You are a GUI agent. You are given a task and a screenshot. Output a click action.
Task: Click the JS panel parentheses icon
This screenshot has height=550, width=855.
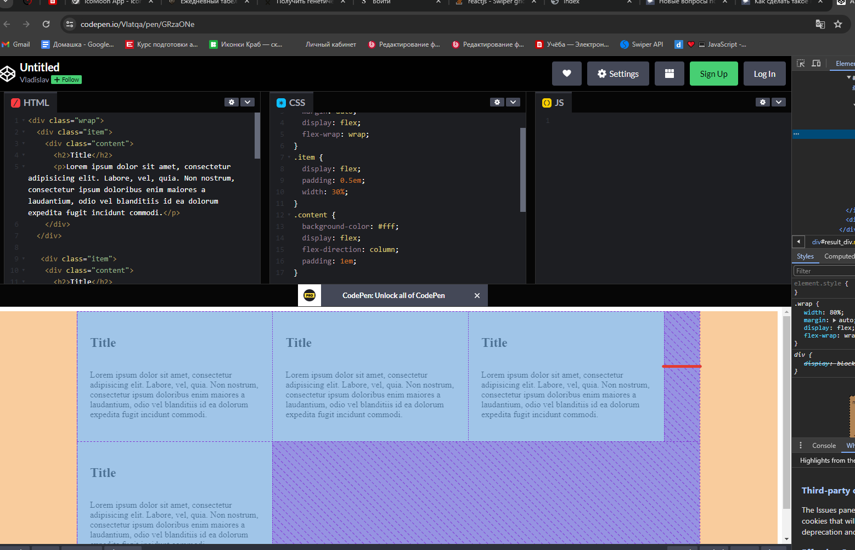(x=547, y=103)
